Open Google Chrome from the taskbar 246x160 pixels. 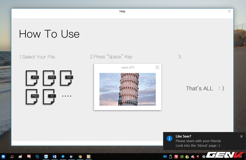pyautogui.click(x=80, y=157)
